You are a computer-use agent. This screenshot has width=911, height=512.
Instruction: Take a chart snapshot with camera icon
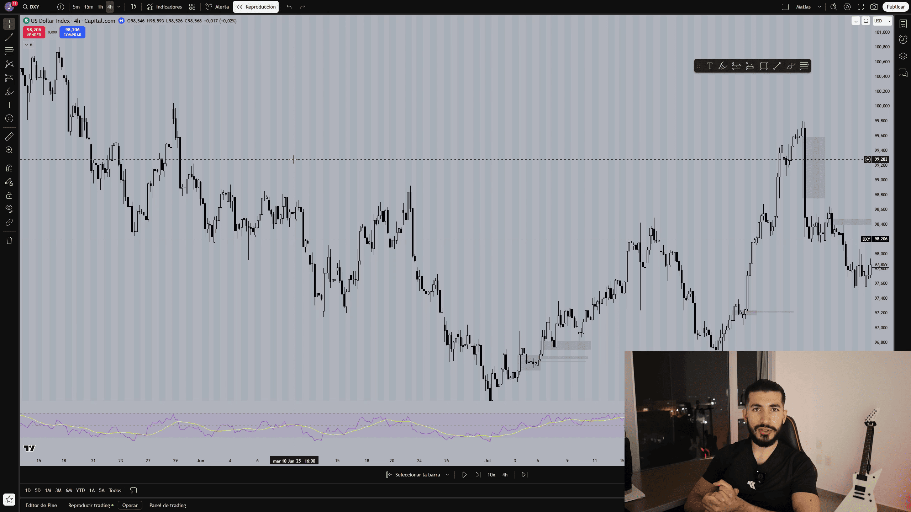[874, 7]
